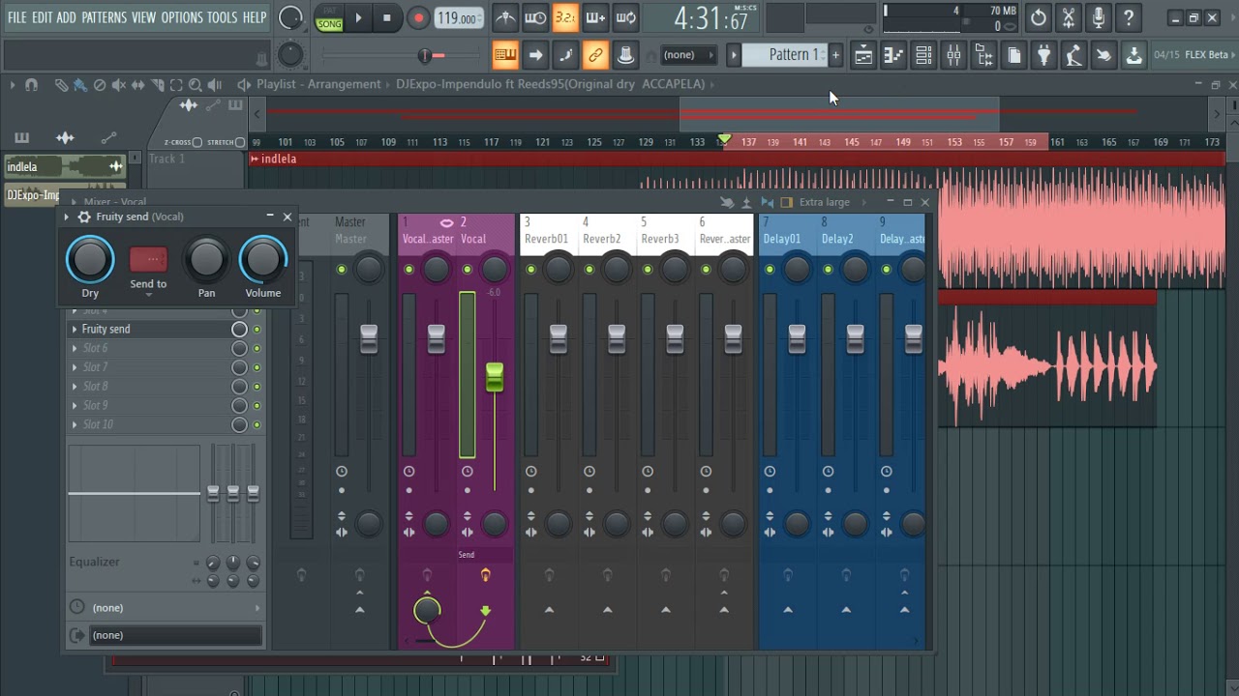Click the tempo tapper icon
This screenshot has width=1239, height=696.
[x=1073, y=55]
